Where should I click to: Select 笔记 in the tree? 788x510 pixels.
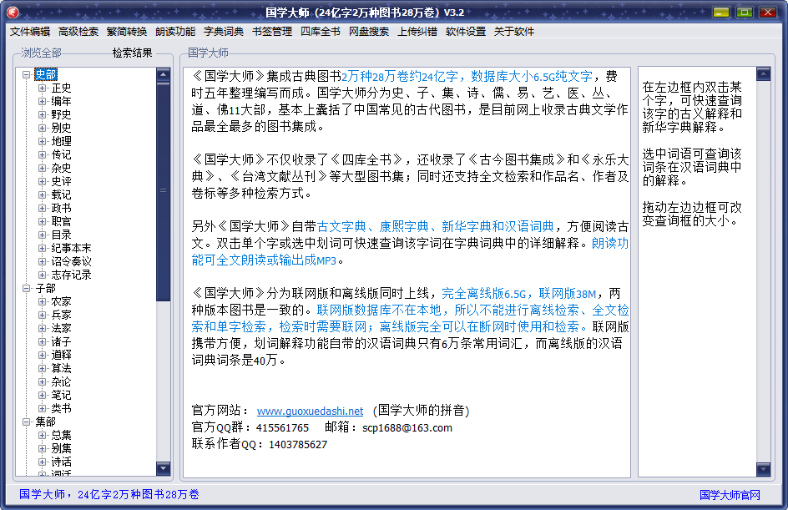pyautogui.click(x=61, y=395)
